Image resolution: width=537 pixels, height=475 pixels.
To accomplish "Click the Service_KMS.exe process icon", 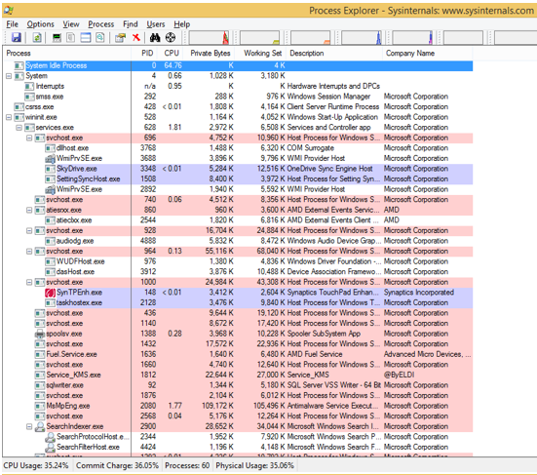I will 40,375.
